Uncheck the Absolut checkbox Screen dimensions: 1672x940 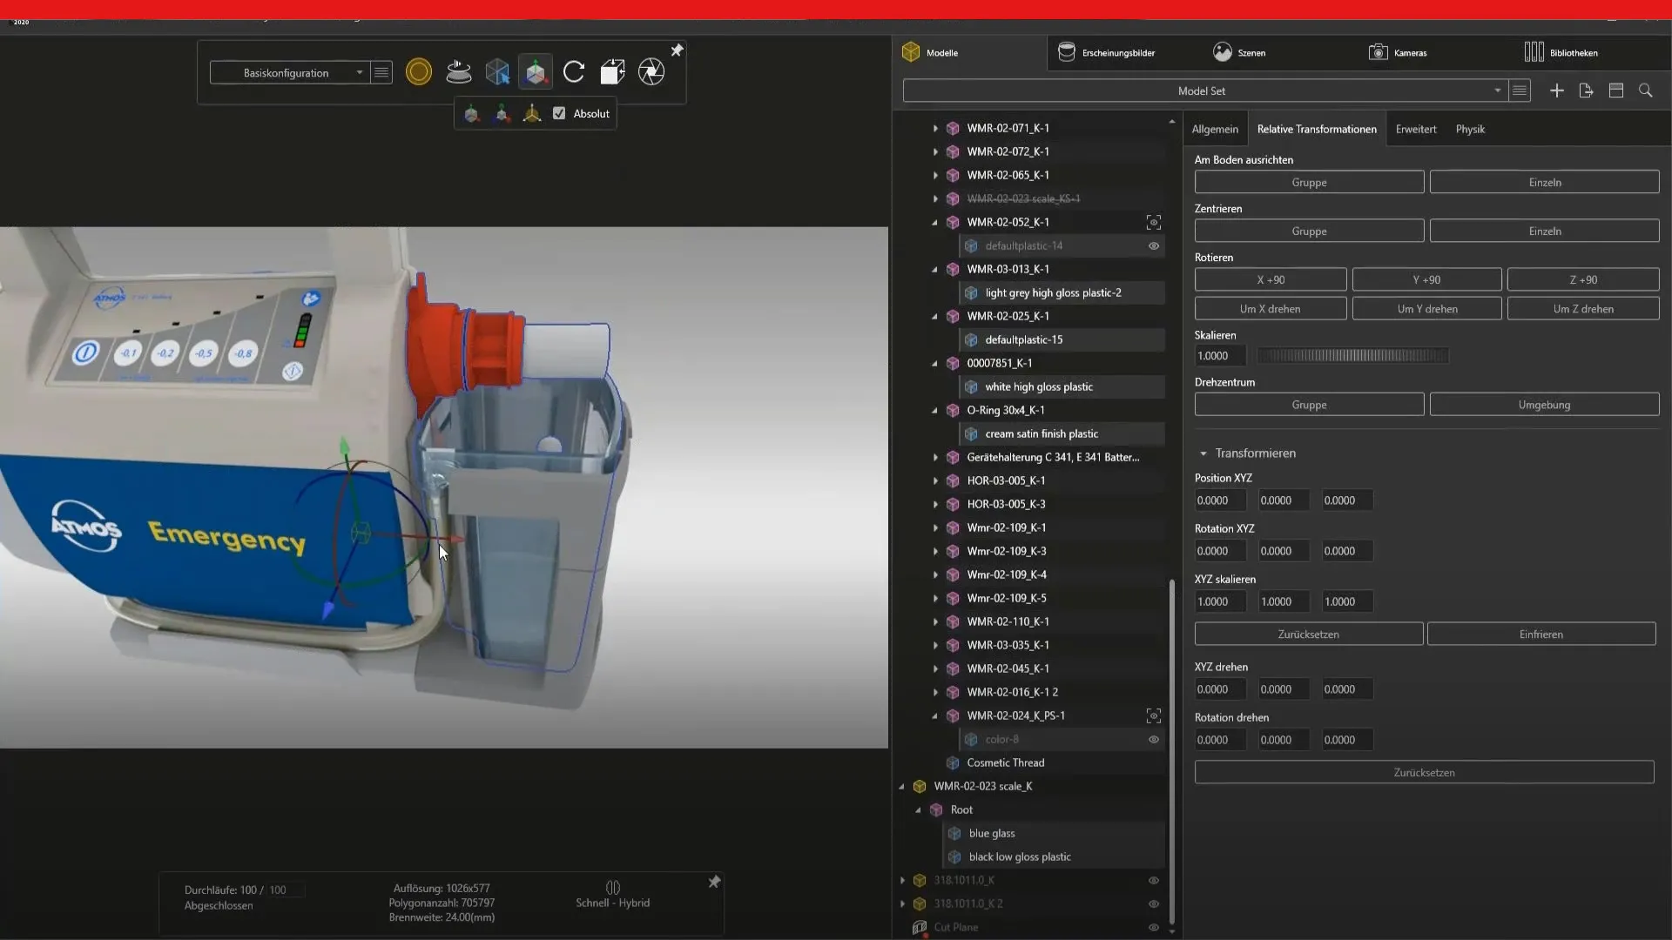tap(559, 113)
